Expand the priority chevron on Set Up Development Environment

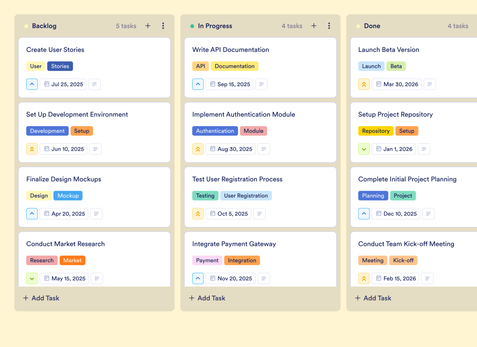coord(32,149)
